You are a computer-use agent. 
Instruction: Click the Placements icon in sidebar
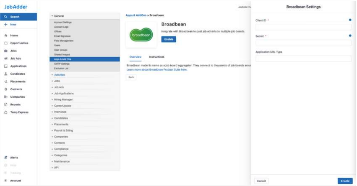(x=6, y=82)
